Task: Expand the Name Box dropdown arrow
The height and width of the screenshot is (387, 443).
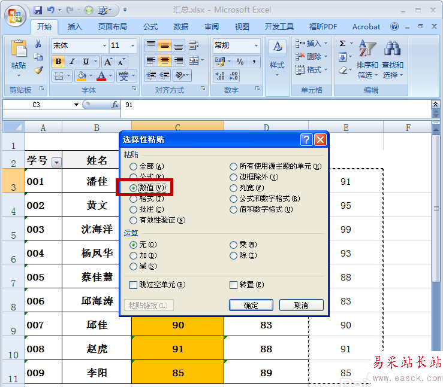Action: (x=76, y=105)
